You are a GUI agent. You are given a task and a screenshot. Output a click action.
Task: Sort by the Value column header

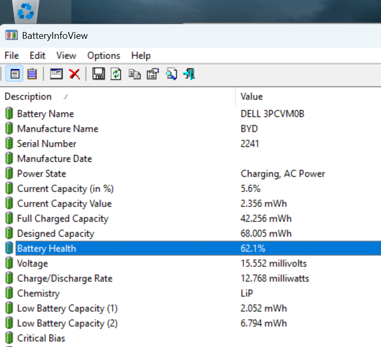(309, 97)
